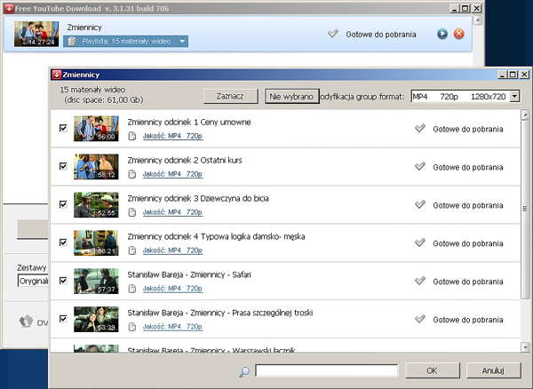Start download with the blue play icon
The width and height of the screenshot is (533, 389).
[x=442, y=34]
